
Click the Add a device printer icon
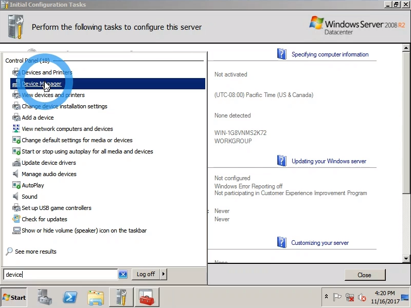pyautogui.click(x=16, y=118)
